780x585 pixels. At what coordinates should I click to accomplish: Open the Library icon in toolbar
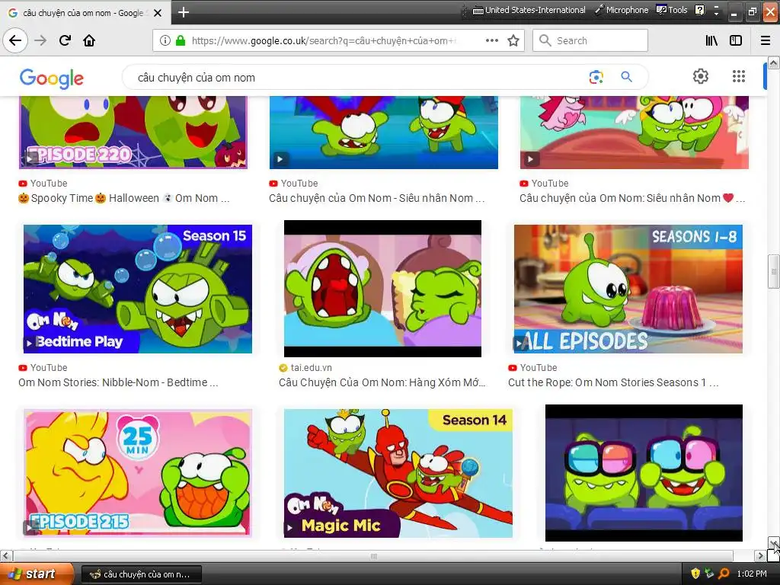click(x=711, y=40)
